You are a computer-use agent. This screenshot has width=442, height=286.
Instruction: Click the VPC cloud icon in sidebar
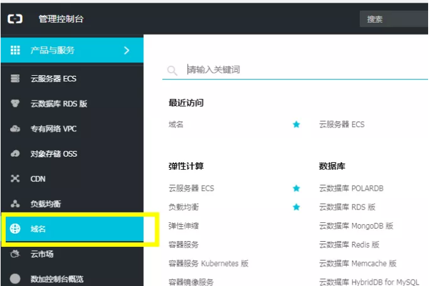(16, 129)
